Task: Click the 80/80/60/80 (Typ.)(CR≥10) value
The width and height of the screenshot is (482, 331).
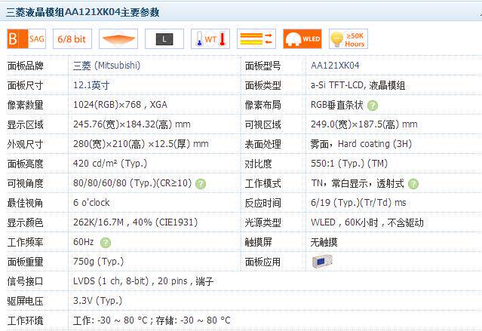Action: click(x=133, y=183)
